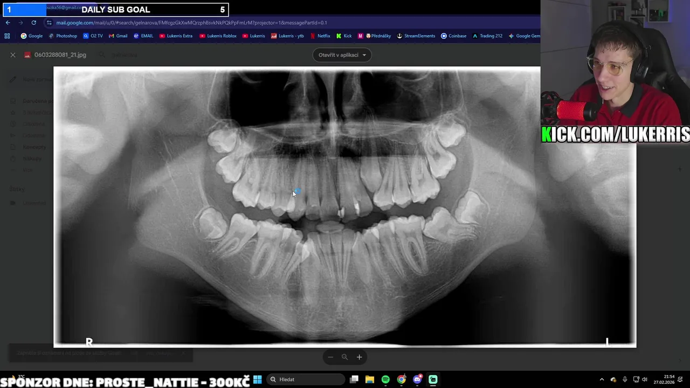This screenshot has height=388, width=690.
Task: Go back with browser back arrow
Action: coord(8,23)
